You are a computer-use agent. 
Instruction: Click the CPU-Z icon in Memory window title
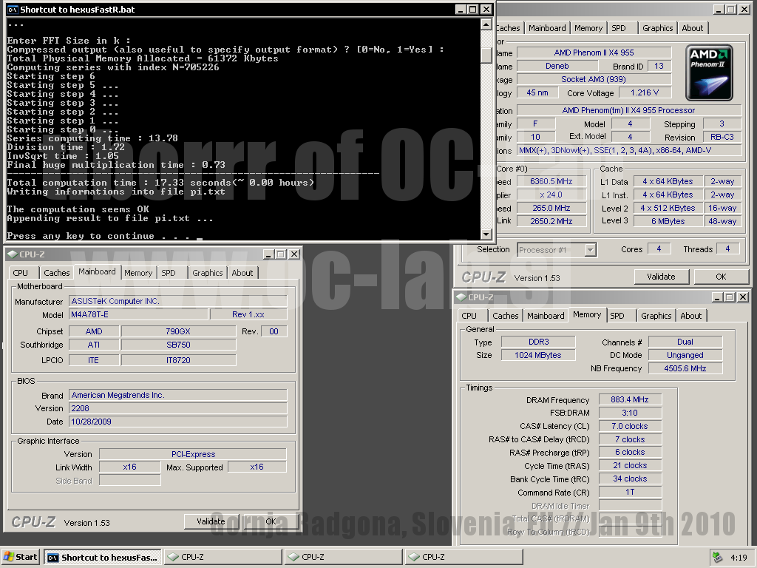click(461, 297)
